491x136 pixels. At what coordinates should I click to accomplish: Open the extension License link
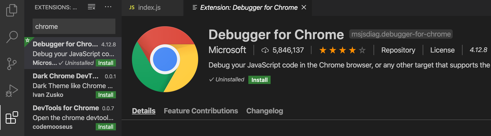pyautogui.click(x=442, y=50)
